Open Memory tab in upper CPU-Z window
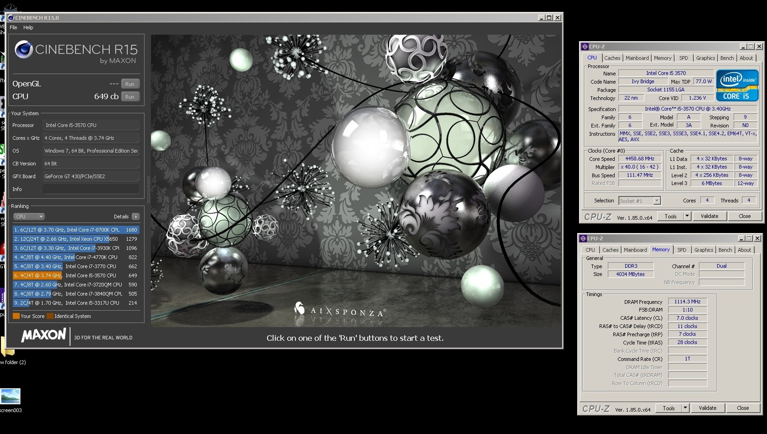This screenshot has width=767, height=434. (x=662, y=58)
